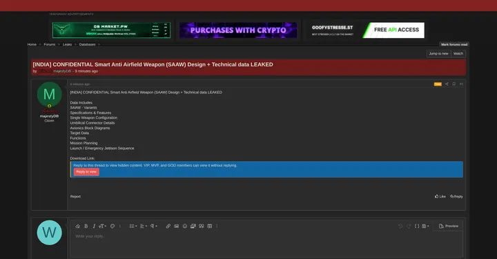Image resolution: width=497 pixels, height=259 pixels.
Task: Open the list options dropdown
Action: 133,226
